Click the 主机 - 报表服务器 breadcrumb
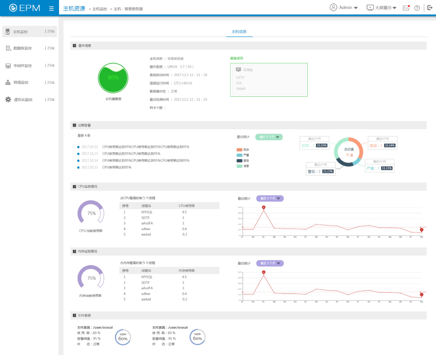 coord(128,9)
